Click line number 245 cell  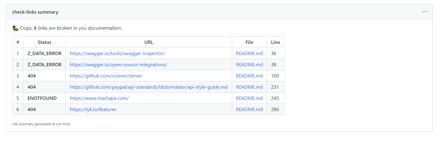coord(275,98)
